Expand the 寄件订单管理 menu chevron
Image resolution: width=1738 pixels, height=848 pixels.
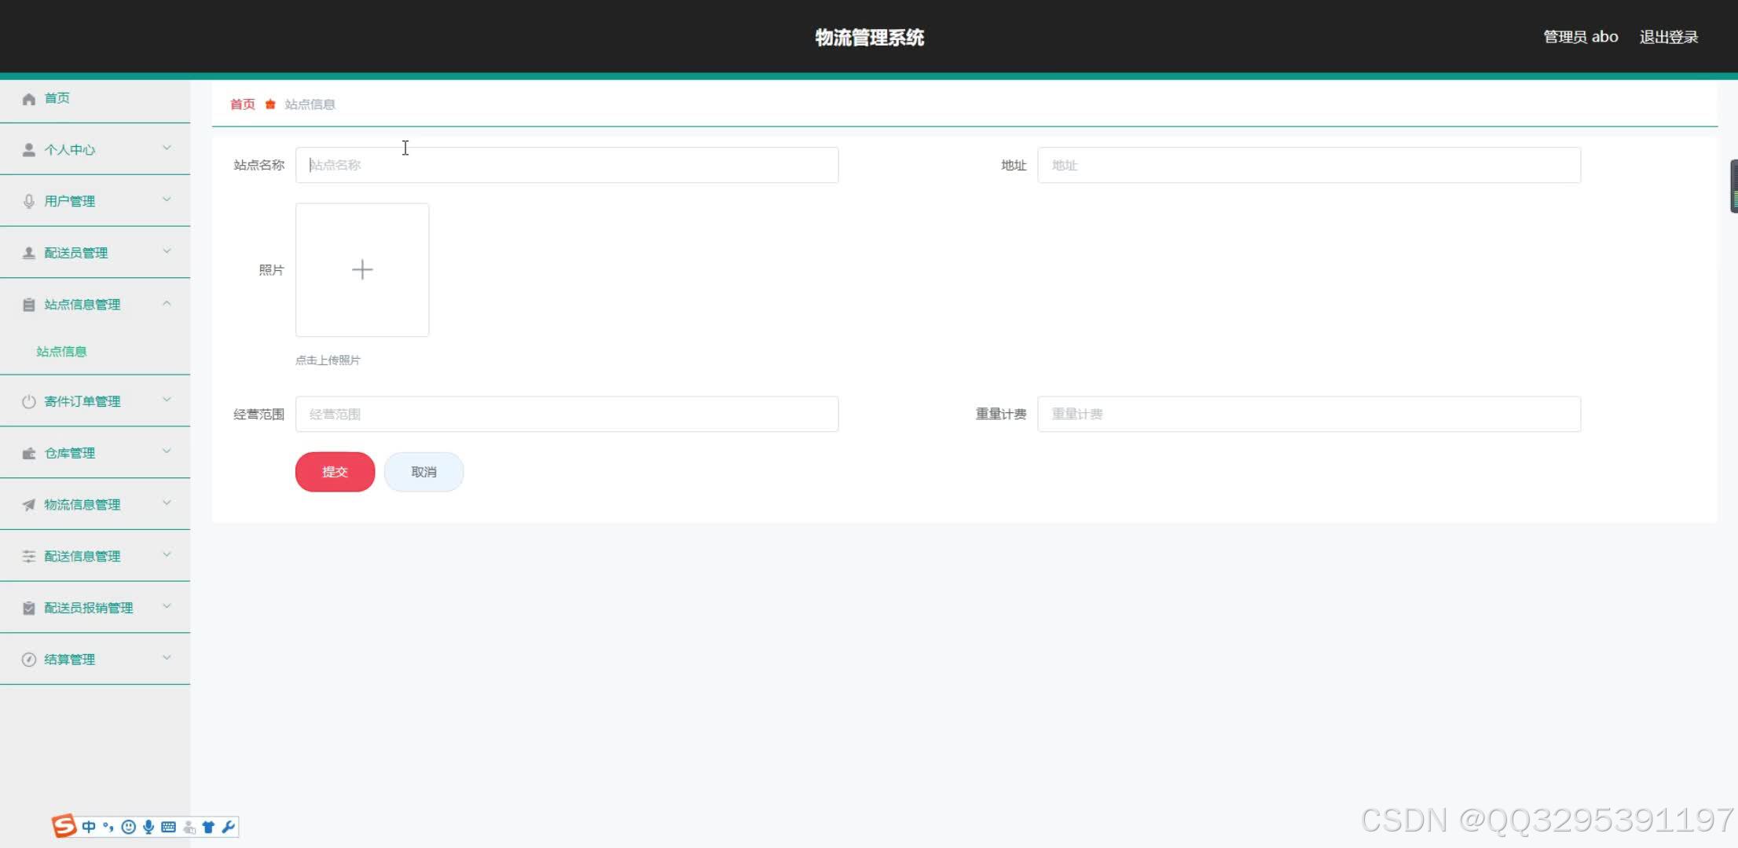pos(167,400)
